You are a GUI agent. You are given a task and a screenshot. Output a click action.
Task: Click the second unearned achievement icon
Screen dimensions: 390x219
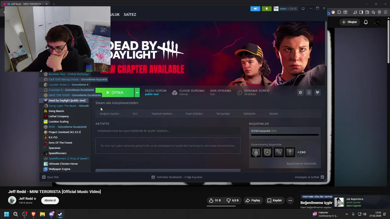(267, 152)
